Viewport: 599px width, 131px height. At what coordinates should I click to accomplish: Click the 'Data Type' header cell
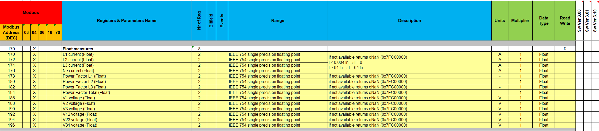point(543,20)
